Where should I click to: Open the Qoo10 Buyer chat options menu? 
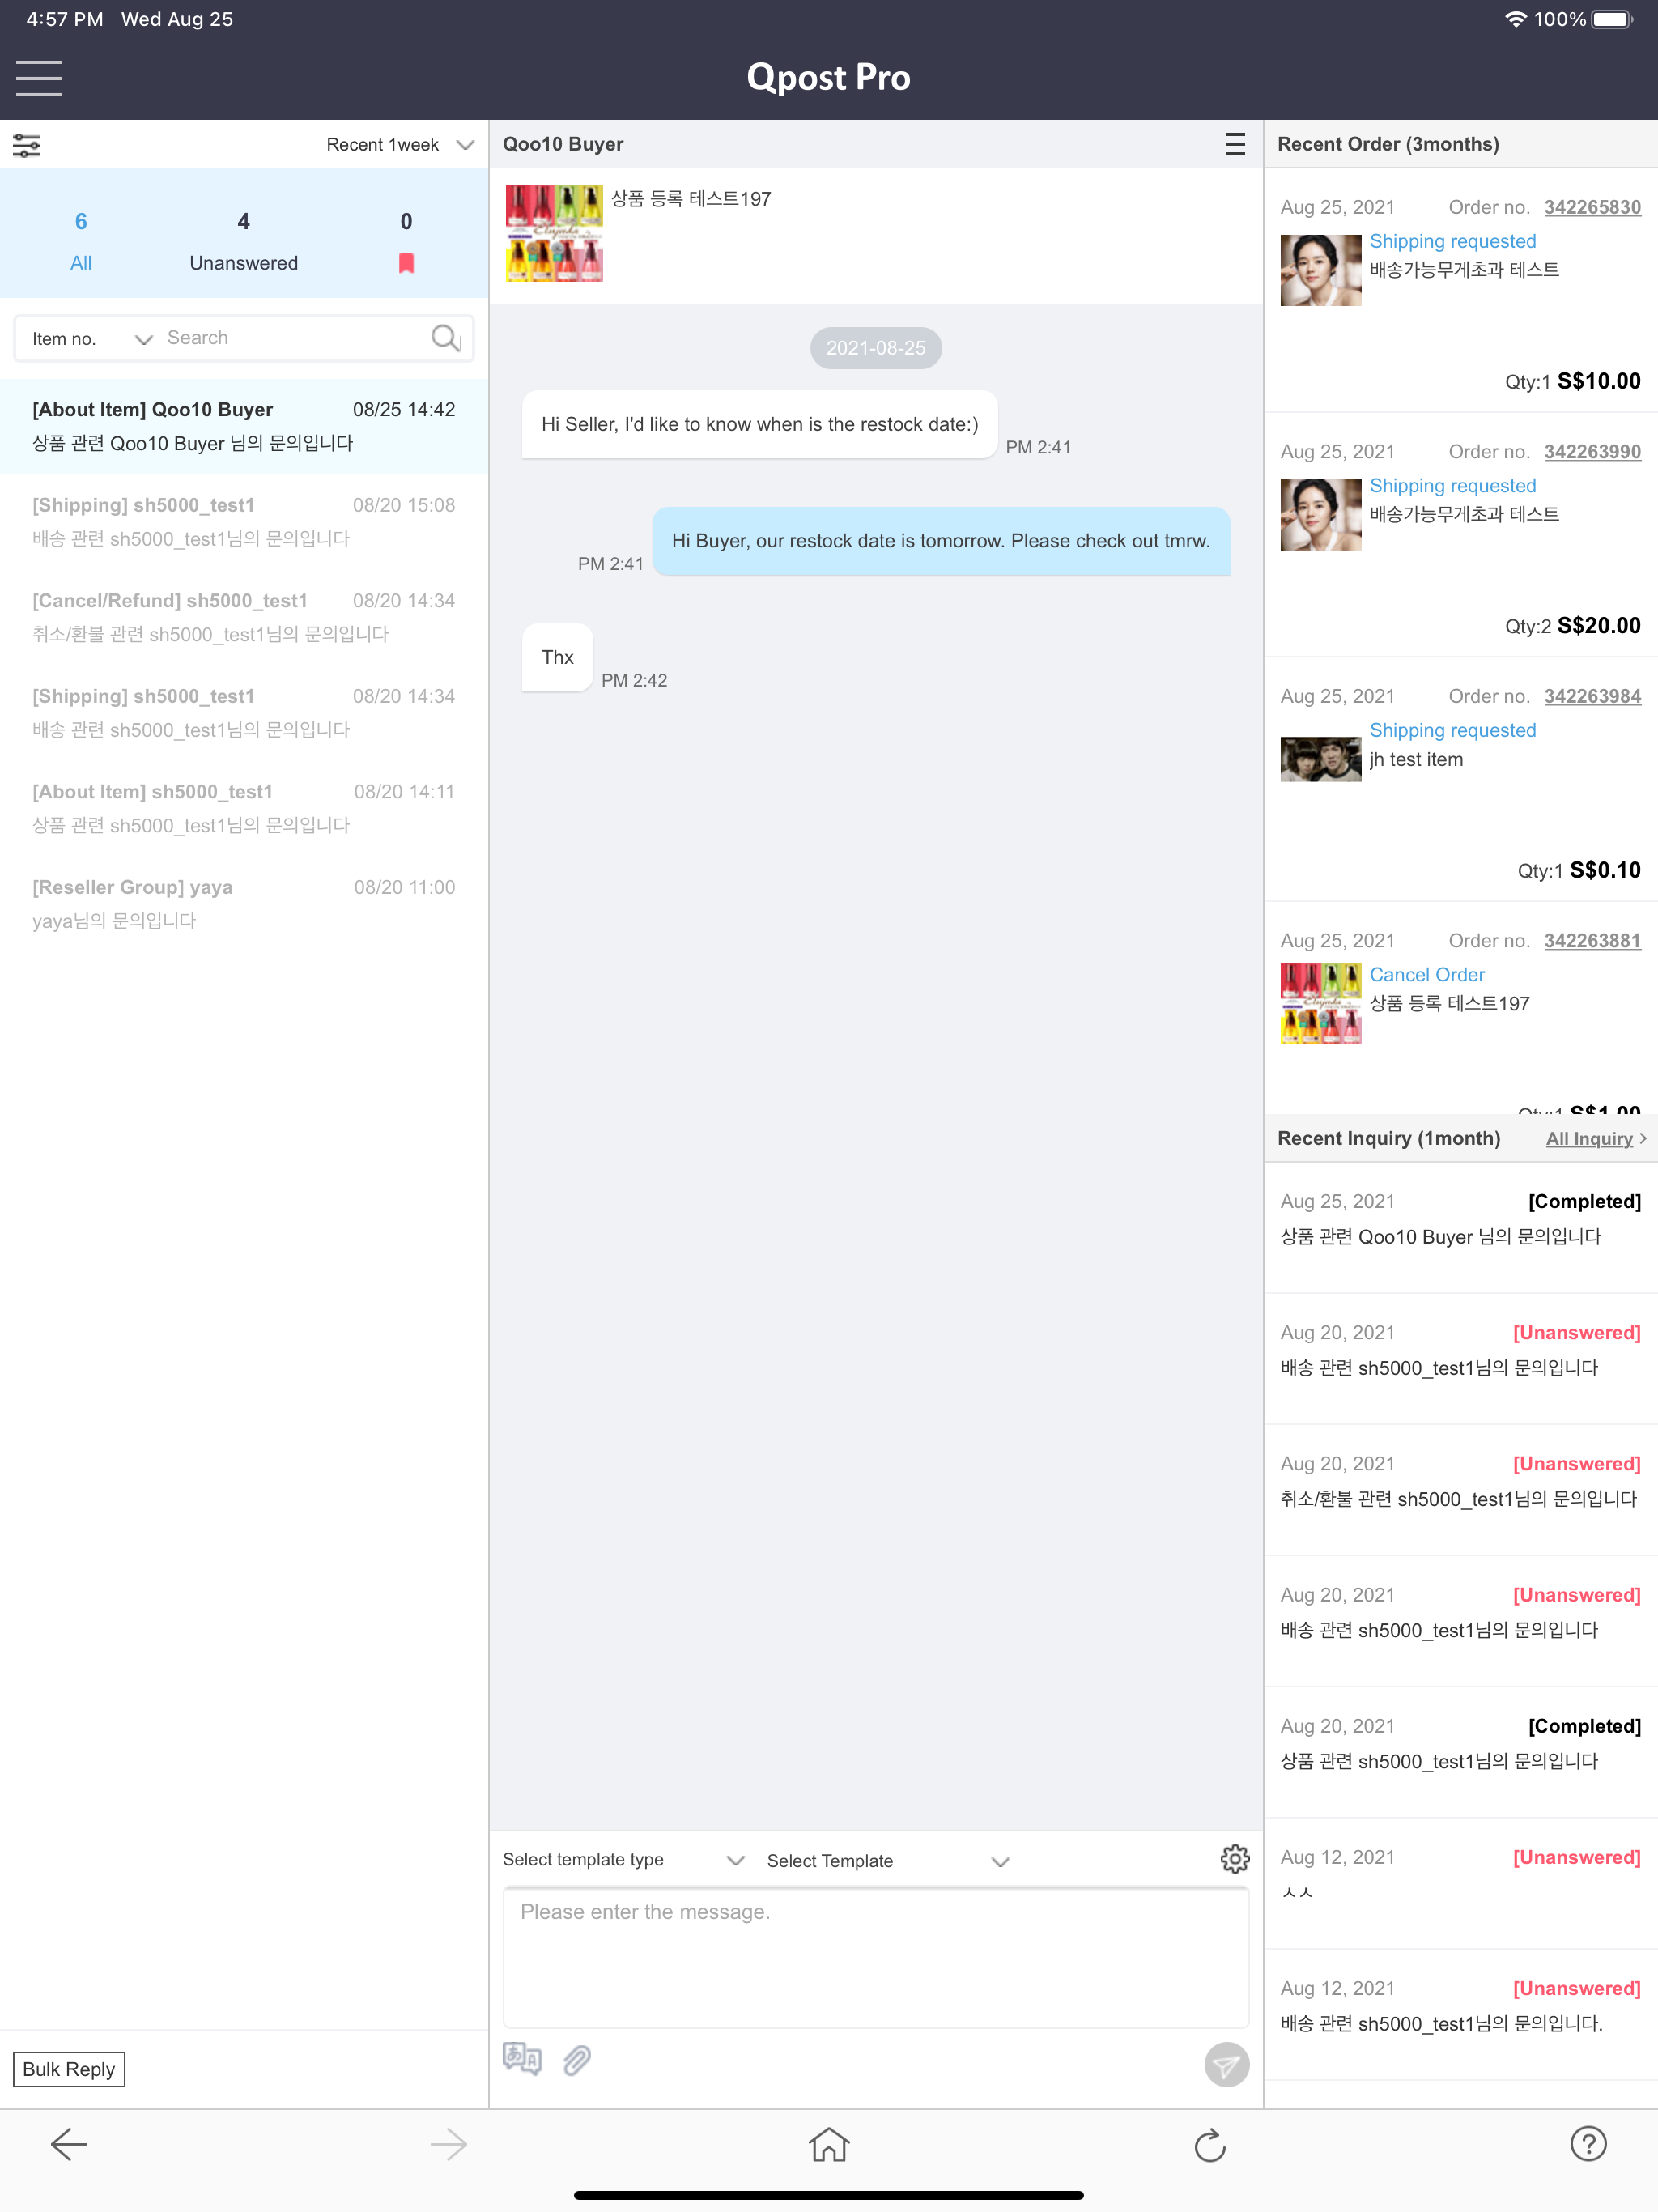coord(1235,144)
